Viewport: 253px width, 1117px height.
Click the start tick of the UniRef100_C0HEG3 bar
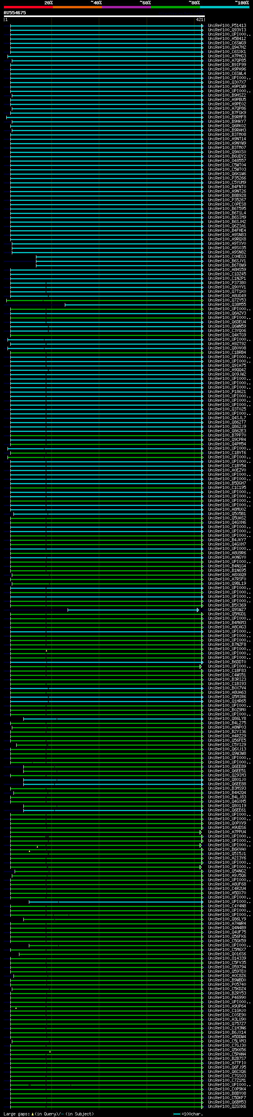36,257
